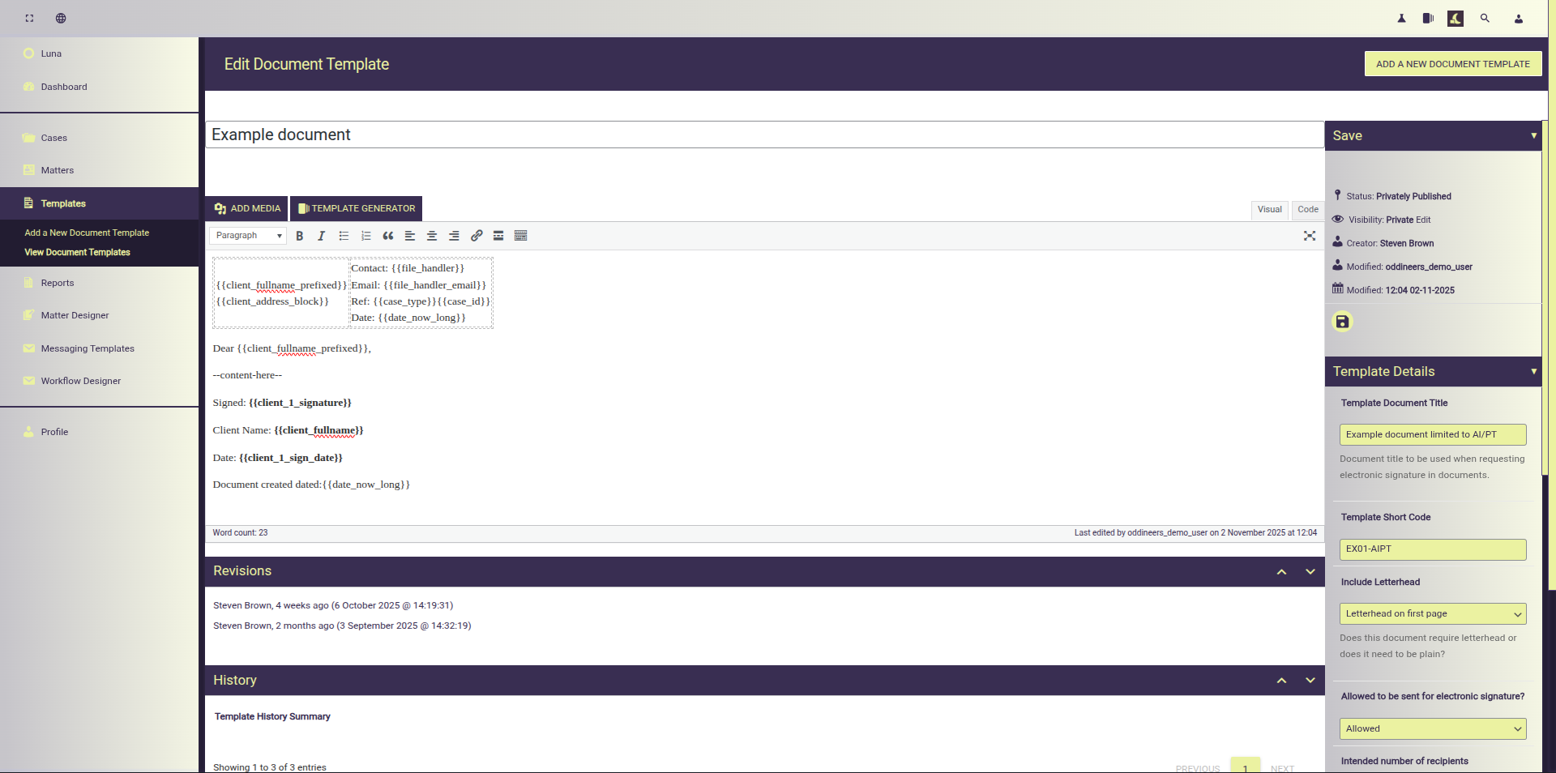Insert a blockquote using toolbar icon
This screenshot has width=1556, height=773.
(388, 236)
